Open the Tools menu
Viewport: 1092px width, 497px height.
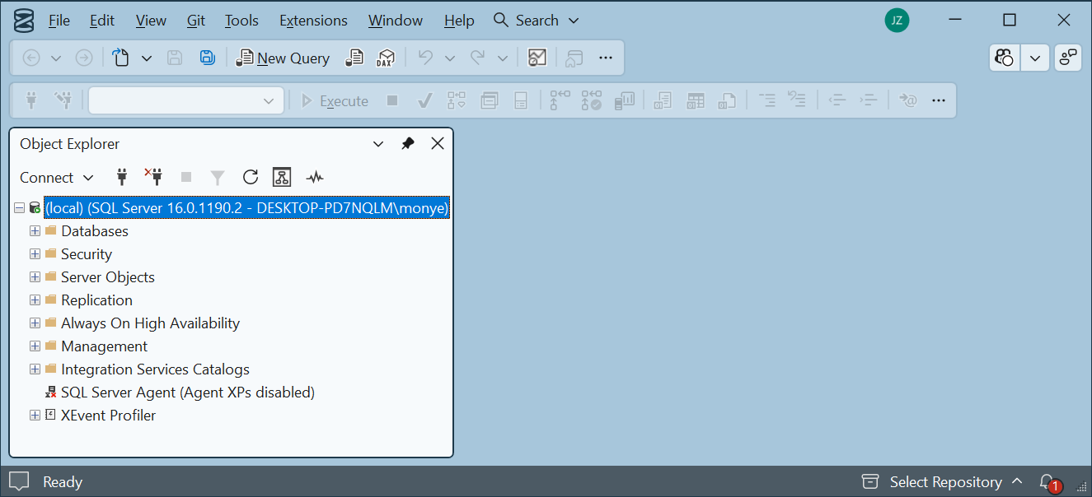pyautogui.click(x=241, y=21)
